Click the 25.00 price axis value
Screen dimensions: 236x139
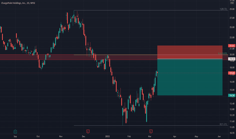(232, 27)
